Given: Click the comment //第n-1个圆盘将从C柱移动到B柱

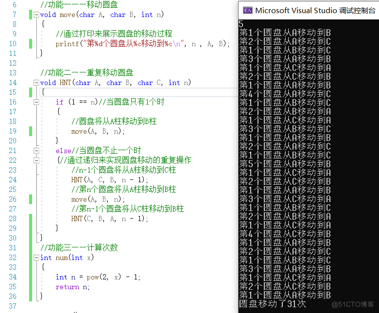Looking at the screenshot, I should pyautogui.click(x=127, y=209).
